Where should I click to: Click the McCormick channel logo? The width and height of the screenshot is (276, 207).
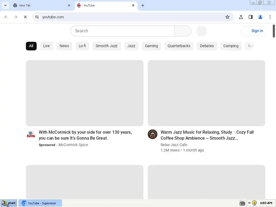click(x=31, y=134)
